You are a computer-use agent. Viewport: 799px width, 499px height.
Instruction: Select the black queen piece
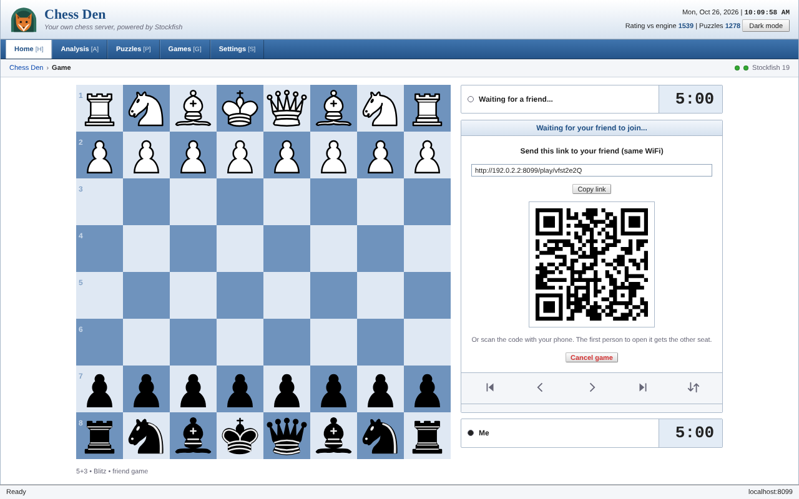pyautogui.click(x=287, y=435)
